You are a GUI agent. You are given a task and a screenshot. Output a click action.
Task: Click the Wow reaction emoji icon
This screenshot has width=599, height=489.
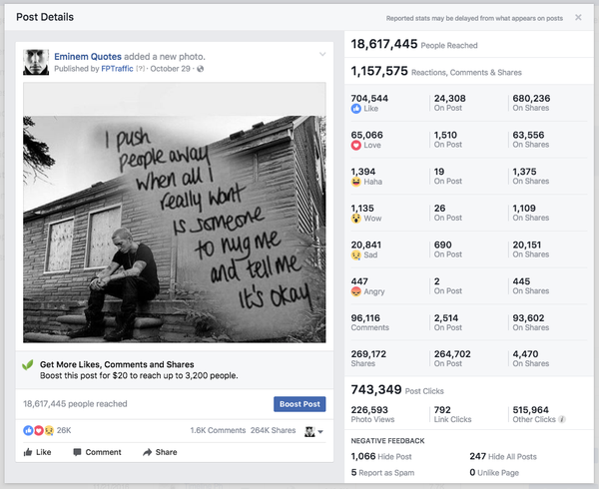point(355,218)
